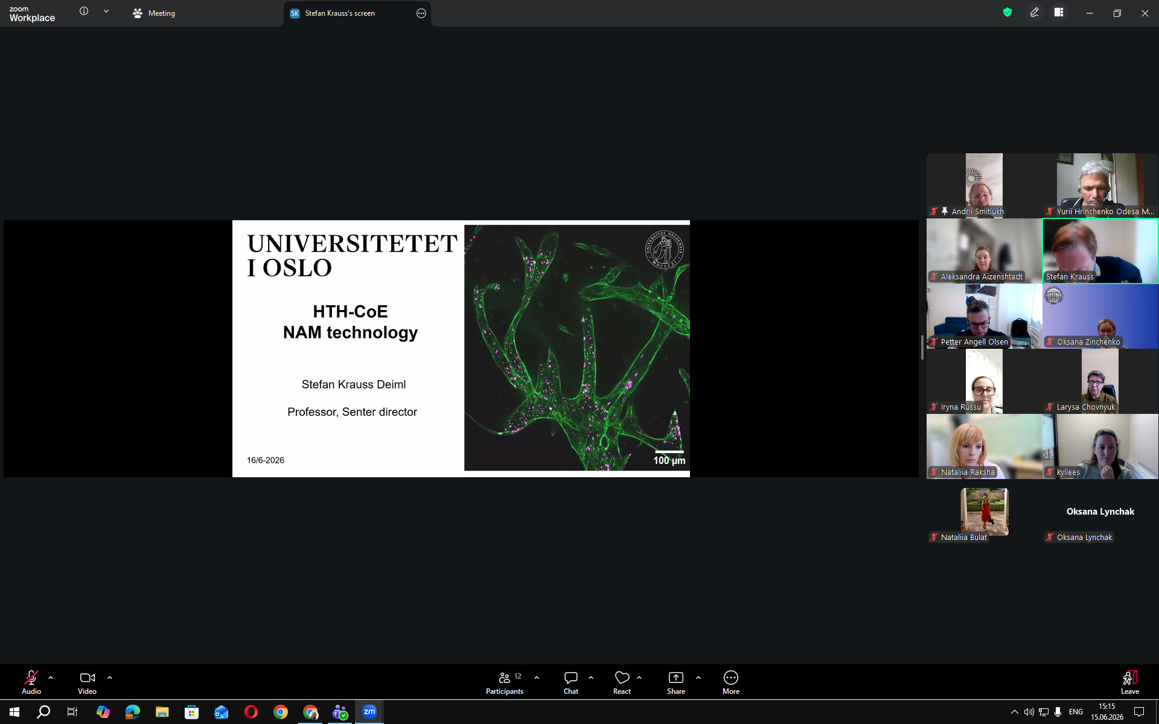Switch ENG input language

pos(1076,712)
